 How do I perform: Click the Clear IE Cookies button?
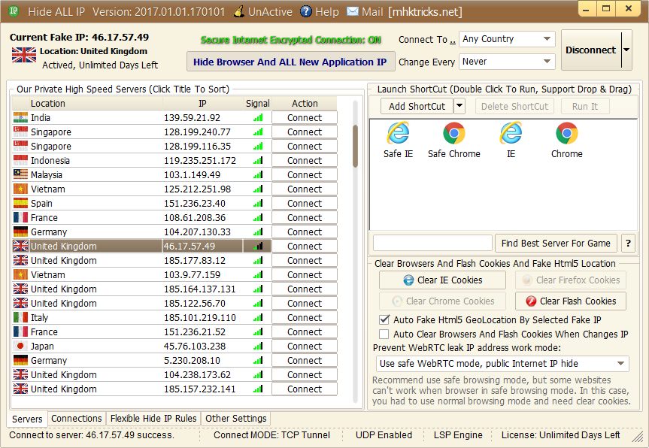point(442,280)
